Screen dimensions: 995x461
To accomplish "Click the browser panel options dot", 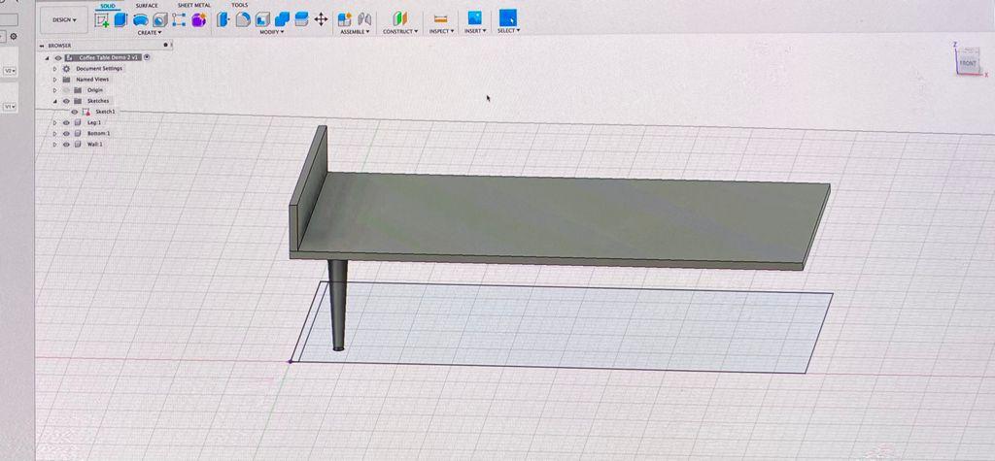I will point(165,45).
